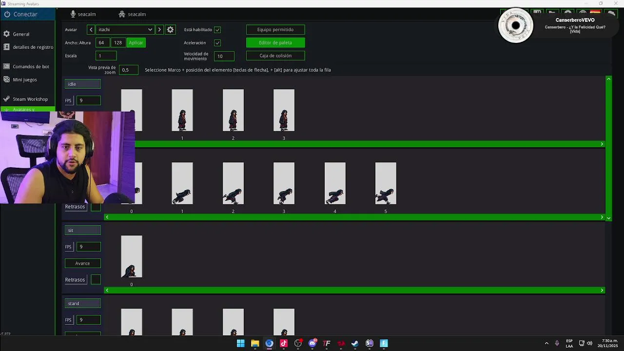The image size is (624, 351).
Task: Click Velocidad de movimiento field
Action: pos(224,56)
